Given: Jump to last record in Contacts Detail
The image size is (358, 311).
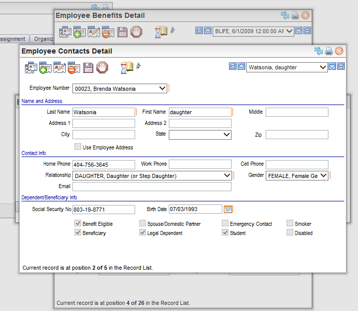Looking at the screenshot, I should point(341,66).
